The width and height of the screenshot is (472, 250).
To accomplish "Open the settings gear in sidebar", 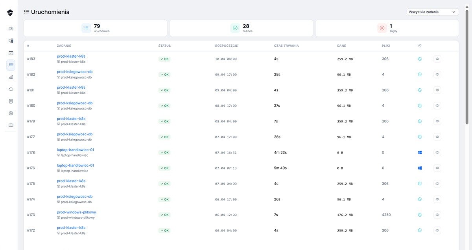I will click(x=11, y=113).
